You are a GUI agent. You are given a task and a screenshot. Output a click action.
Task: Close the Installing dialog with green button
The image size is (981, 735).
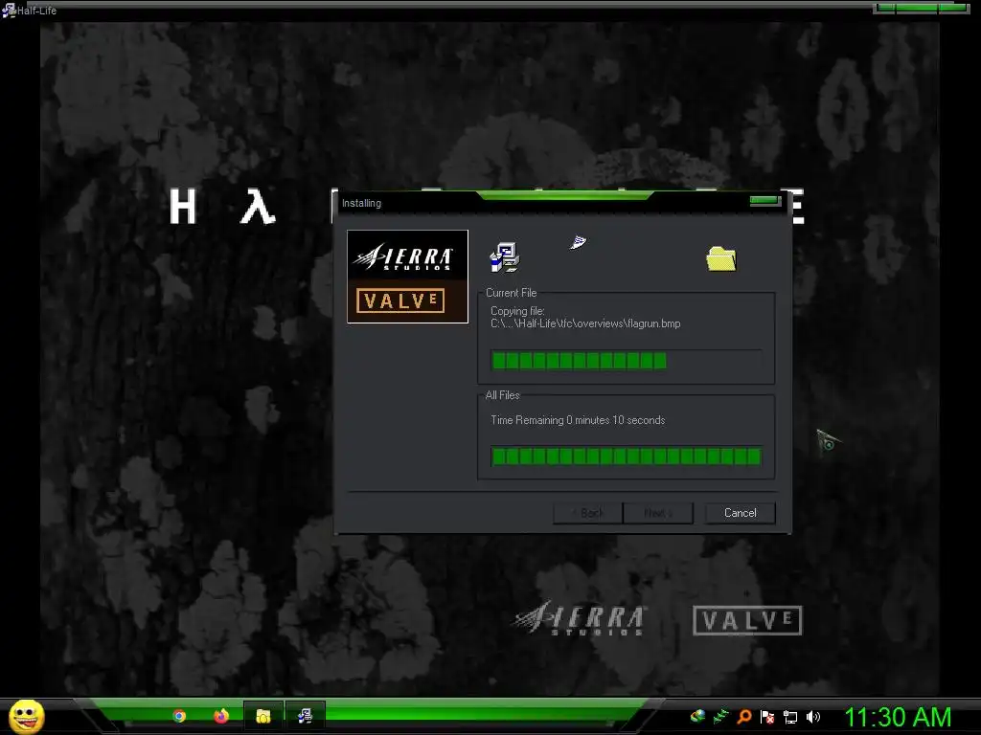[764, 201]
